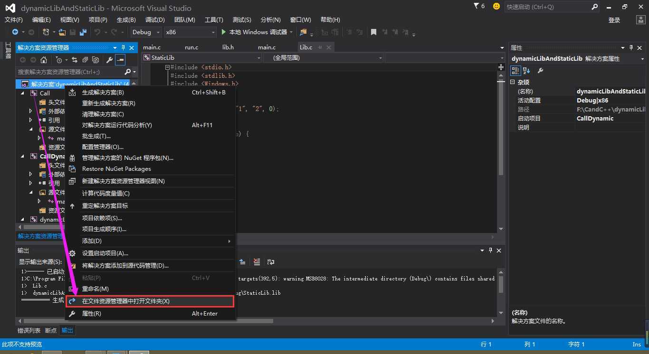Select 属性(R) from context menu
The width and height of the screenshot is (649, 354).
coord(151,314)
